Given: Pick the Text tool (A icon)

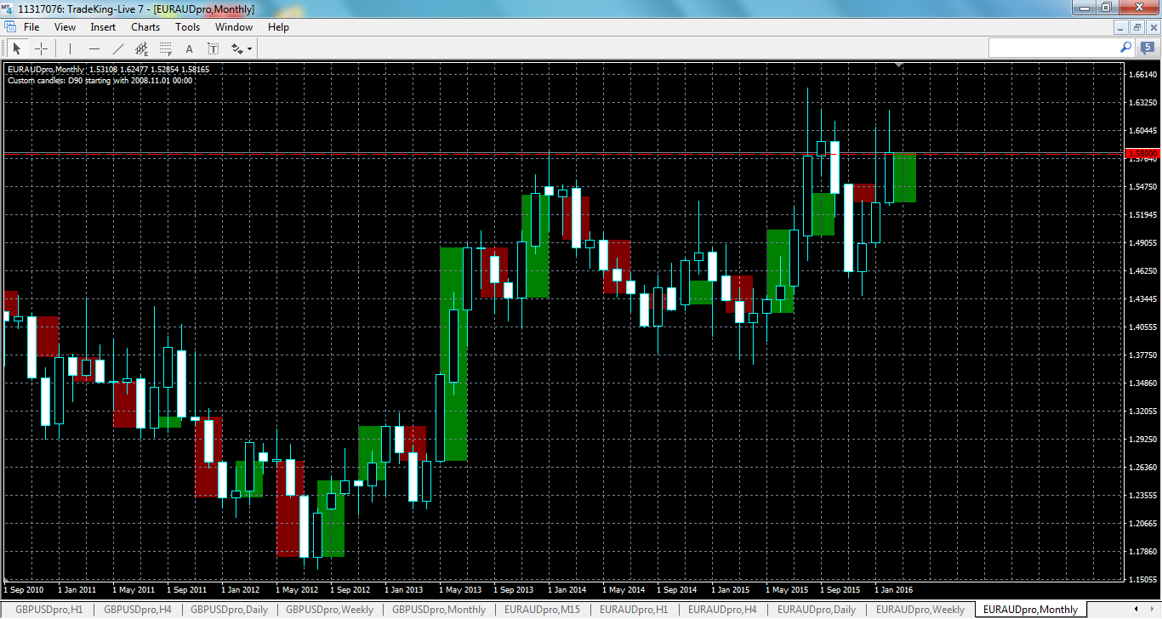Looking at the screenshot, I should pyautogui.click(x=190, y=48).
